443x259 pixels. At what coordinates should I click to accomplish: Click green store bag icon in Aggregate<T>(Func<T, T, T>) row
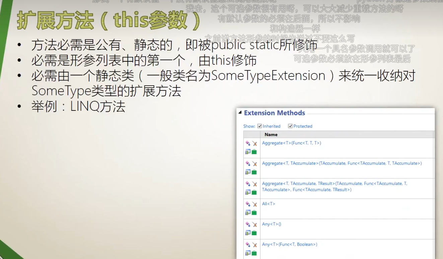pos(254,152)
